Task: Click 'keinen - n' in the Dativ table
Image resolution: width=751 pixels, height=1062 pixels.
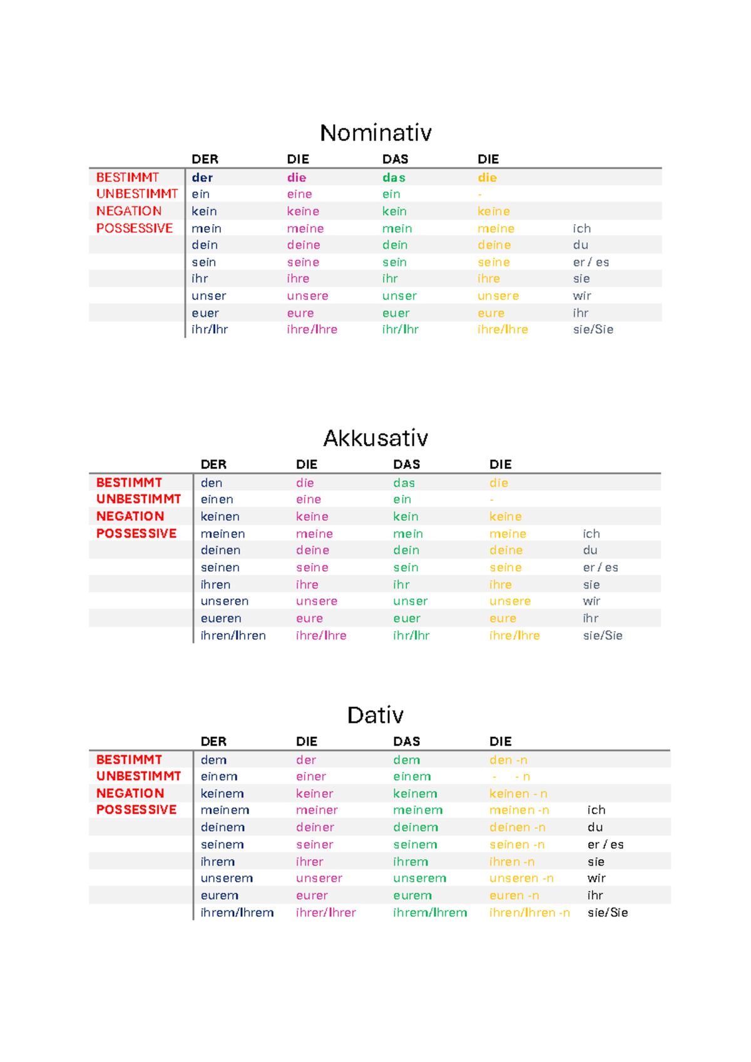Action: 518,794
